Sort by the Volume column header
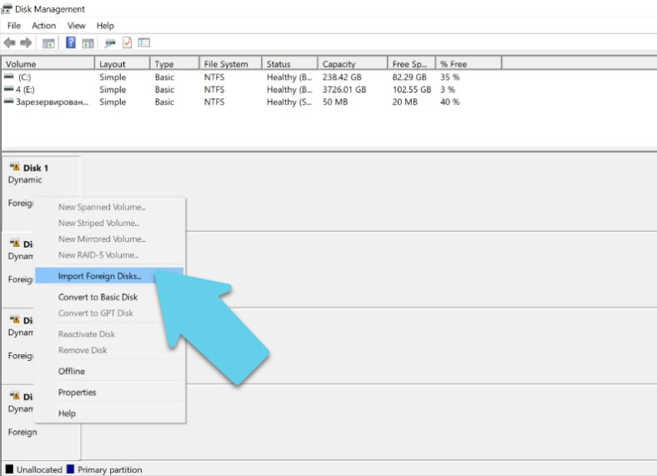Viewport: 657px width, 476px height. point(48,63)
